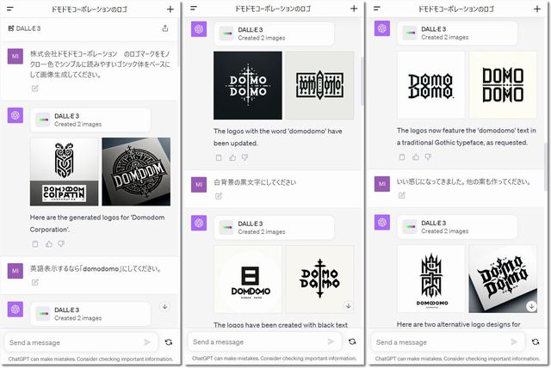
Task: Open the sidebar menu icon in the middle panel
Action: click(194, 8)
